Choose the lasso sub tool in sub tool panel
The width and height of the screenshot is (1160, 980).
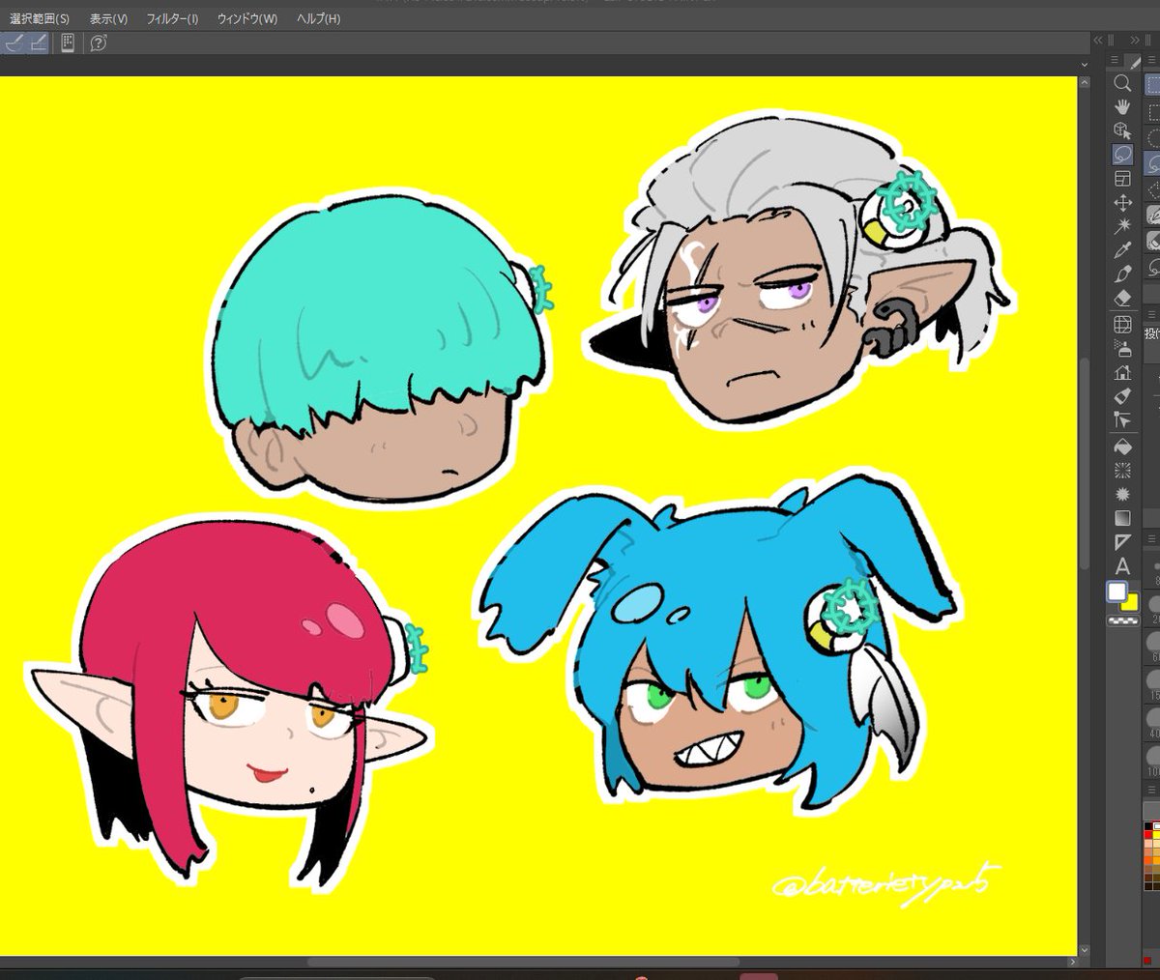[x=1153, y=163]
